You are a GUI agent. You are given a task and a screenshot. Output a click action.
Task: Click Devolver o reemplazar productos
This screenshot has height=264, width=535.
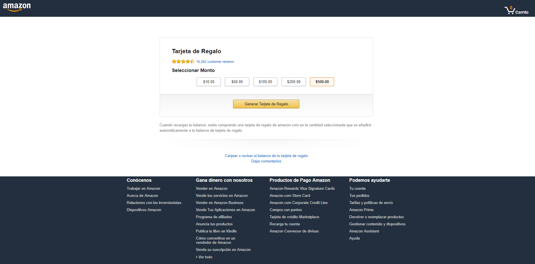point(376,217)
